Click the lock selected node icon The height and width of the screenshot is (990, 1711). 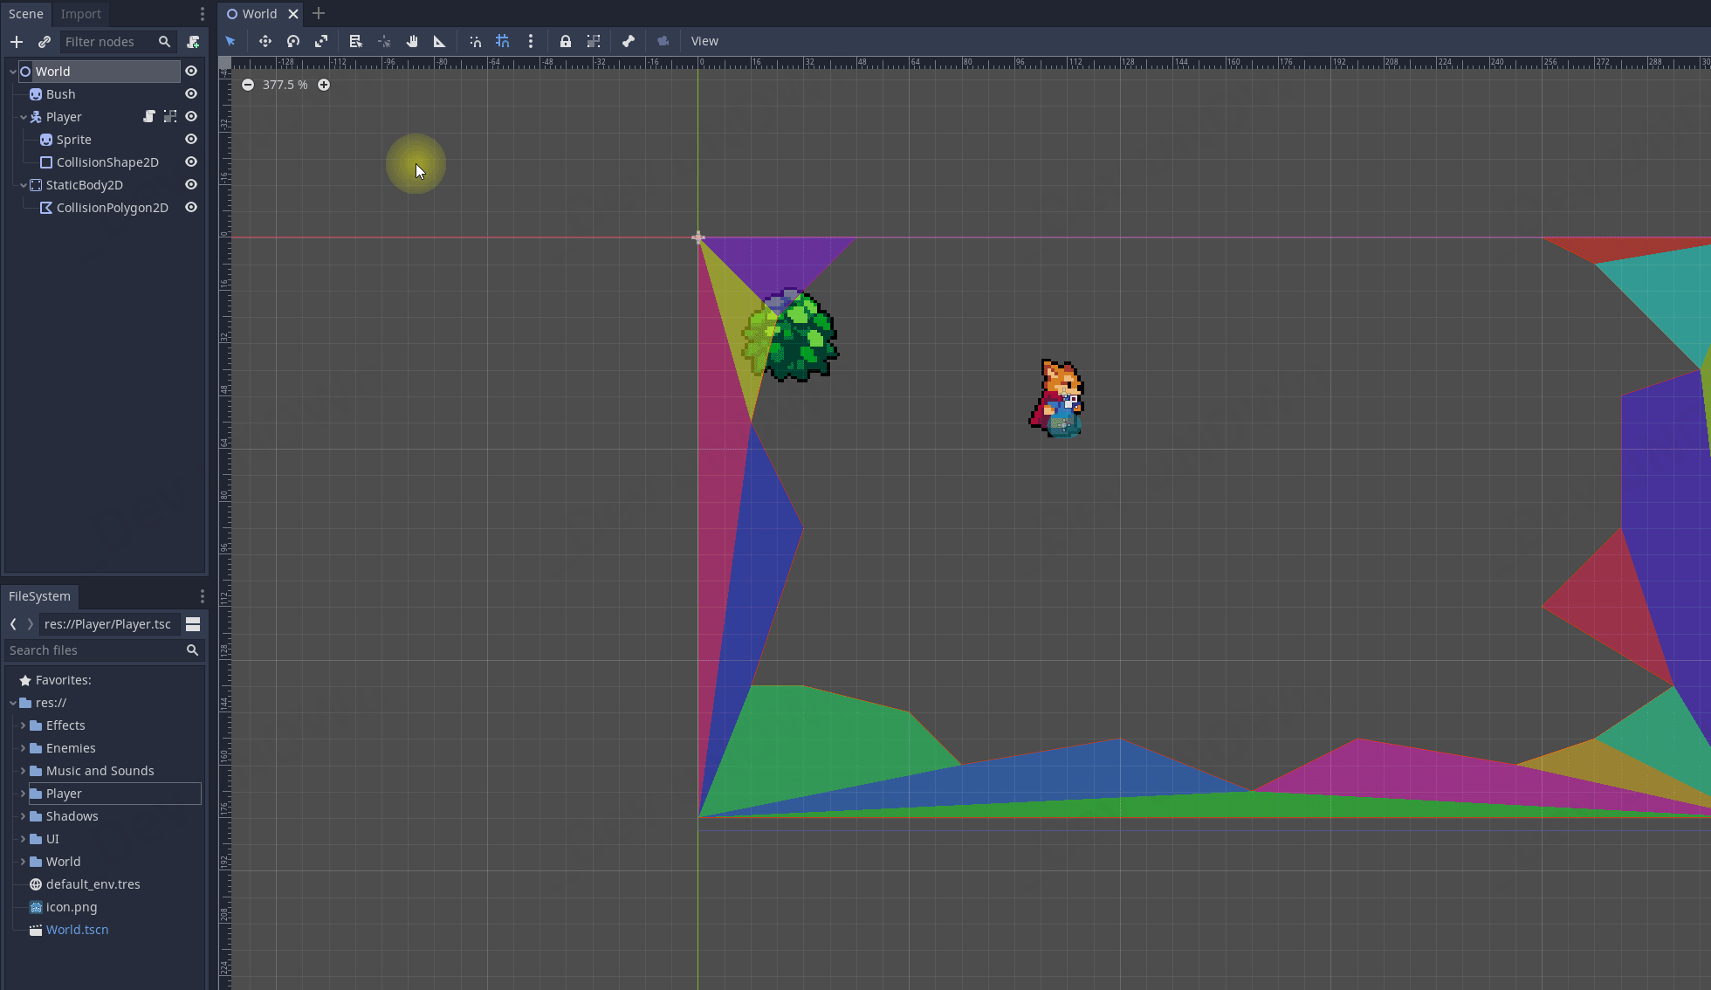point(566,41)
